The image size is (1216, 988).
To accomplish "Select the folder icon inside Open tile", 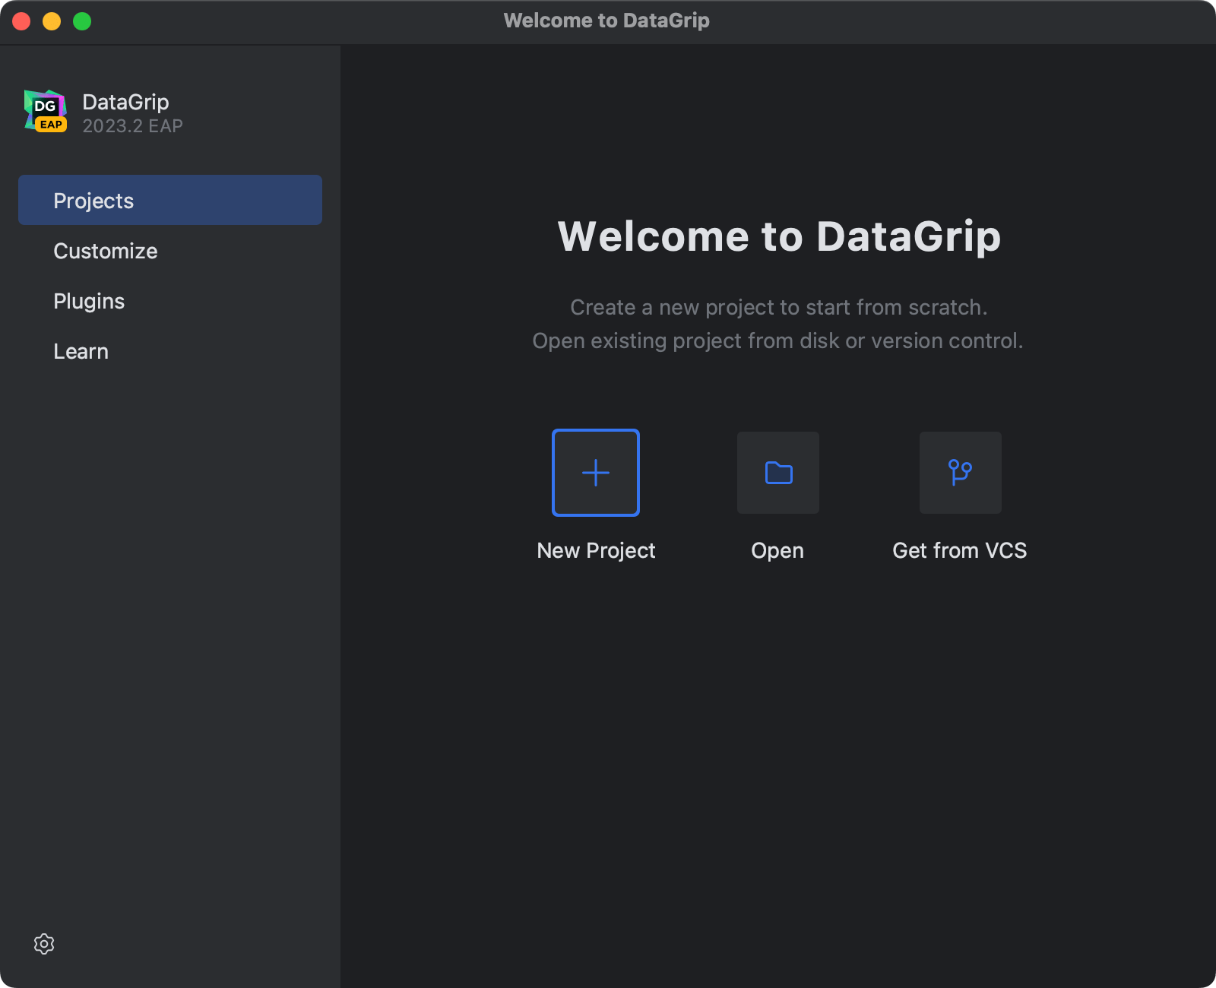I will click(x=777, y=472).
